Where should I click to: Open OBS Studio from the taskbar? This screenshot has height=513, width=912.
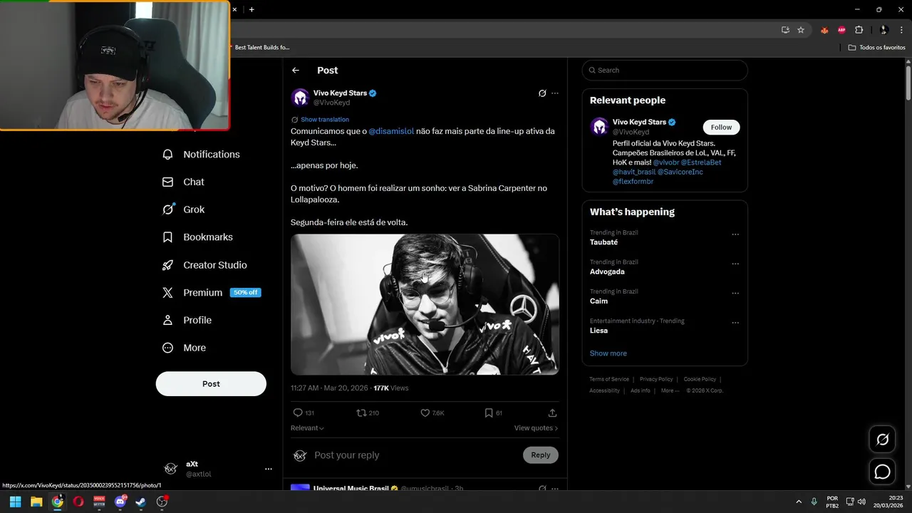tap(162, 502)
